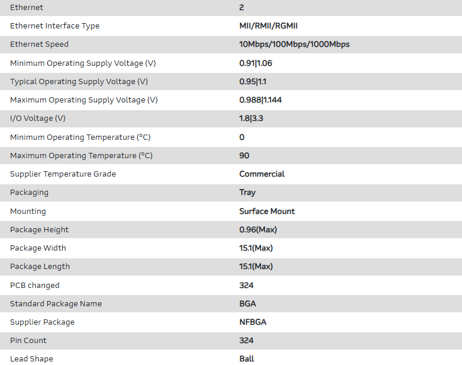Click the NFBGA supplier package value

(252, 322)
